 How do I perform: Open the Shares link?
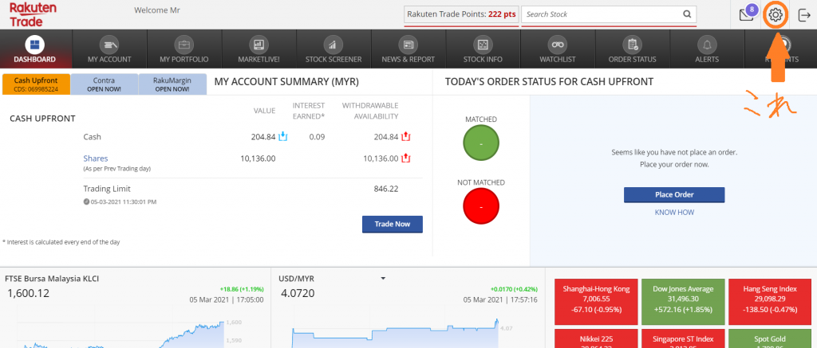tap(96, 158)
